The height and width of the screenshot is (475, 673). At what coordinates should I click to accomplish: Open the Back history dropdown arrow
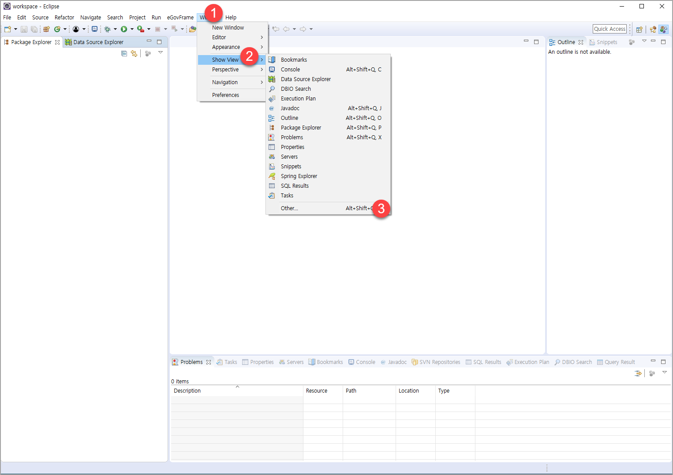(x=294, y=29)
